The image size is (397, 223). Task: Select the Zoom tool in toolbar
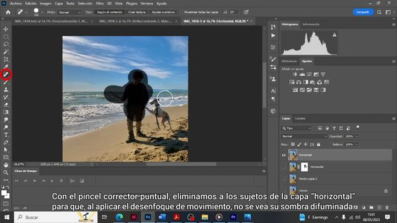click(x=6, y=172)
